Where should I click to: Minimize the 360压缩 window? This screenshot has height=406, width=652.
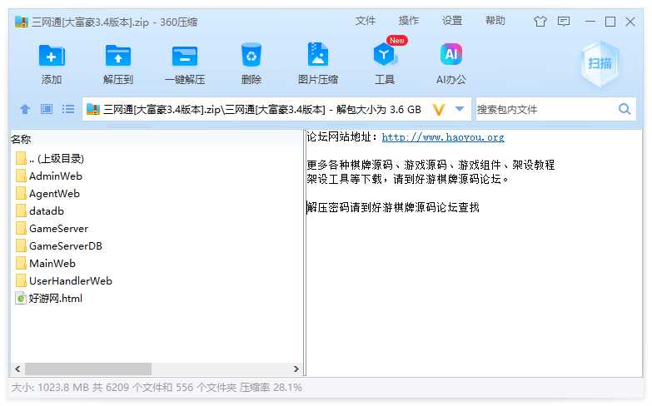coord(590,21)
